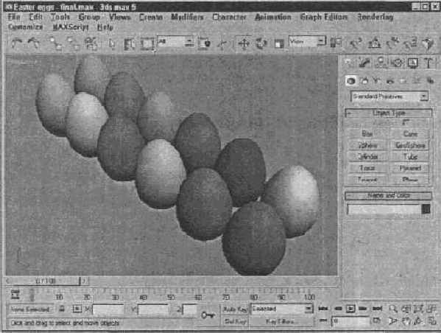Select the Helpers category icon

point(403,81)
